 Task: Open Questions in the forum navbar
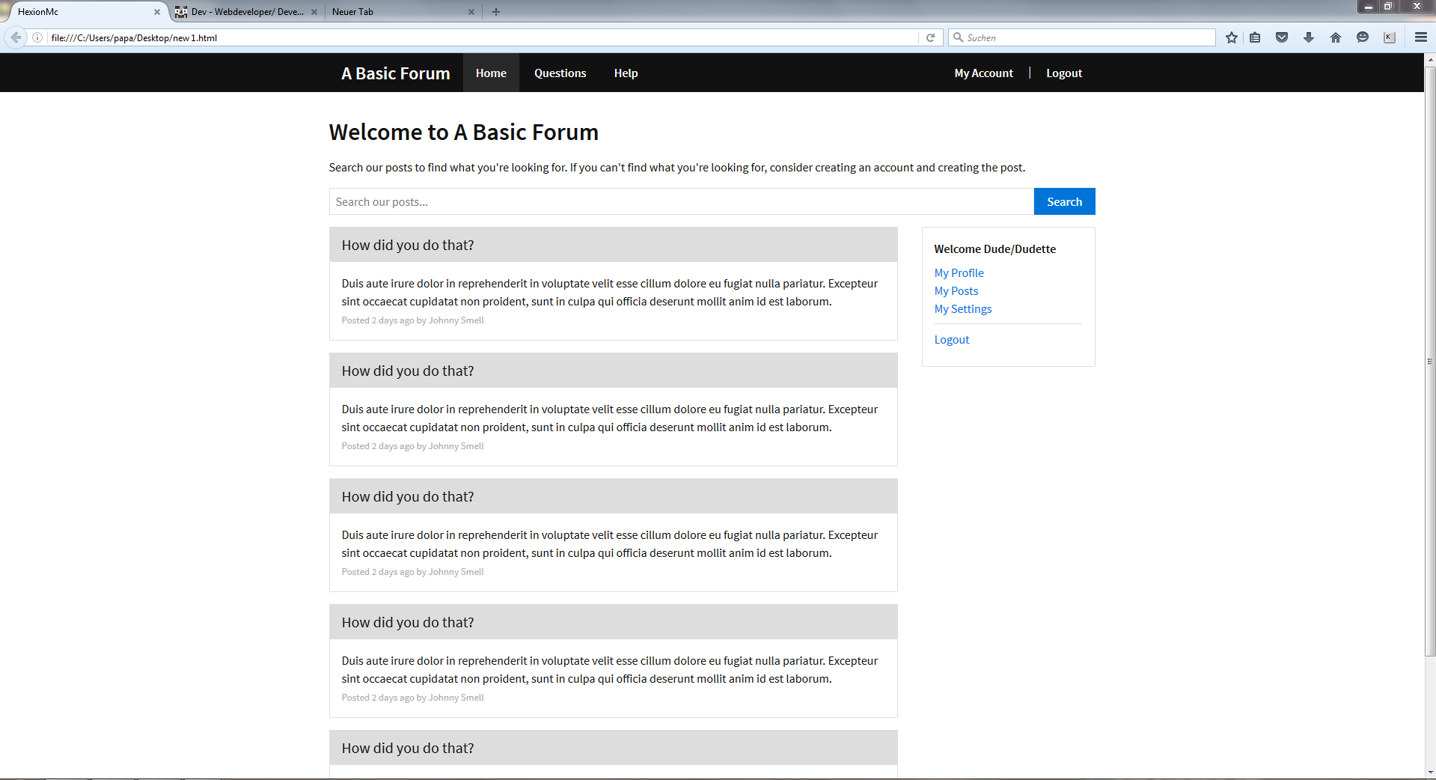click(560, 73)
